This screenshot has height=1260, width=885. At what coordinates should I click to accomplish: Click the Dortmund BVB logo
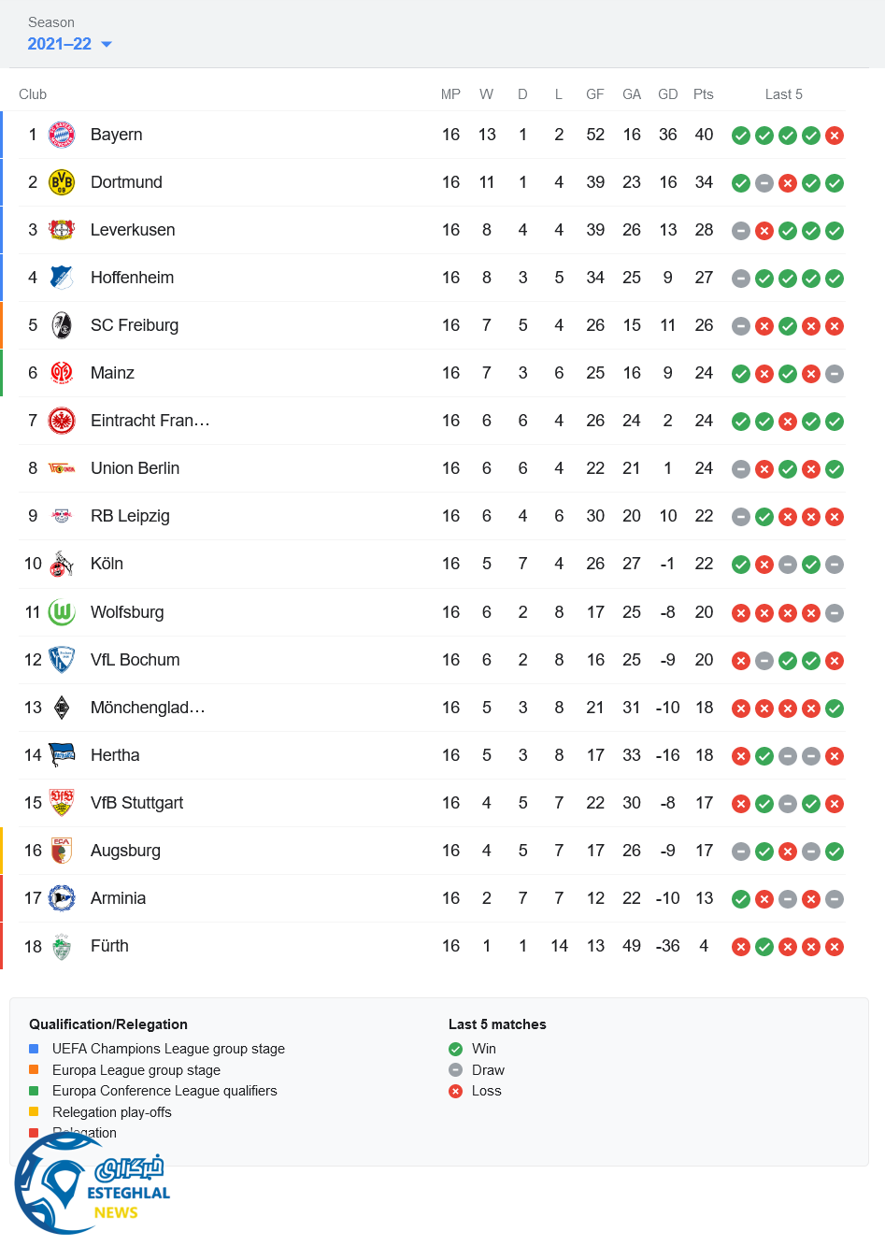(x=62, y=182)
